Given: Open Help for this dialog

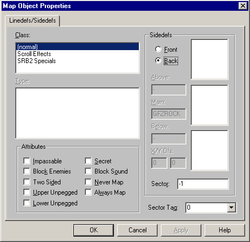Looking at the screenshot, I should pos(225,230).
